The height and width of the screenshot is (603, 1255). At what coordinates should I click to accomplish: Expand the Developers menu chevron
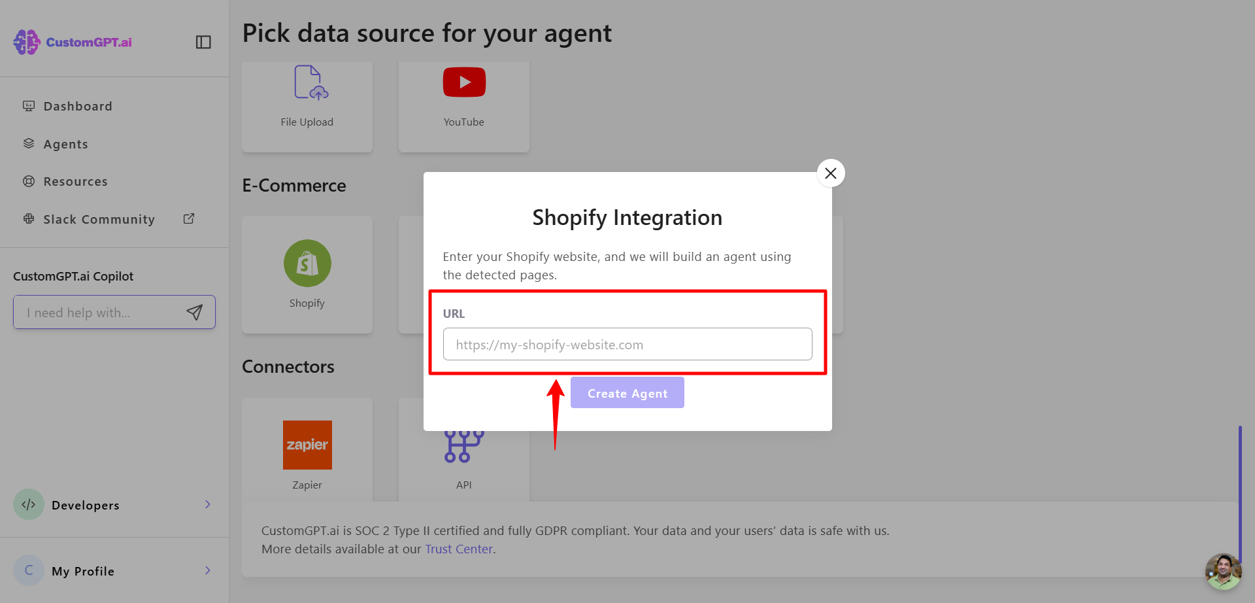208,504
